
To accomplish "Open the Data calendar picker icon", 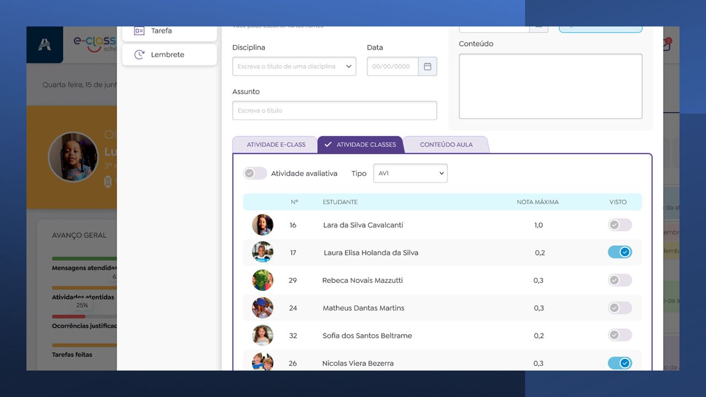I will click(427, 66).
